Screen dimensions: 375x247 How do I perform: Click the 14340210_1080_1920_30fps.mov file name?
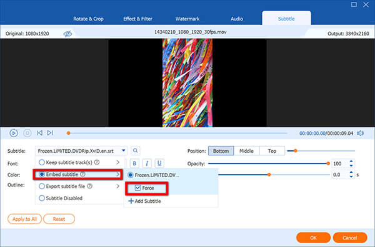click(191, 32)
